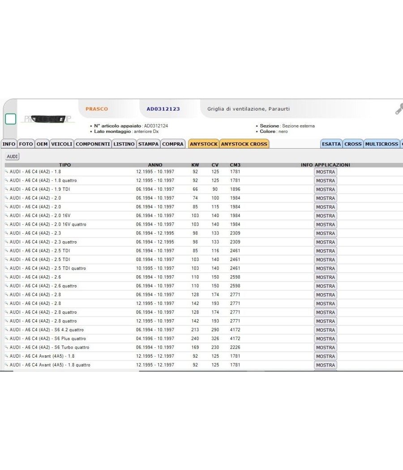
Task: Select the VEICOLI tab
Action: (x=62, y=144)
